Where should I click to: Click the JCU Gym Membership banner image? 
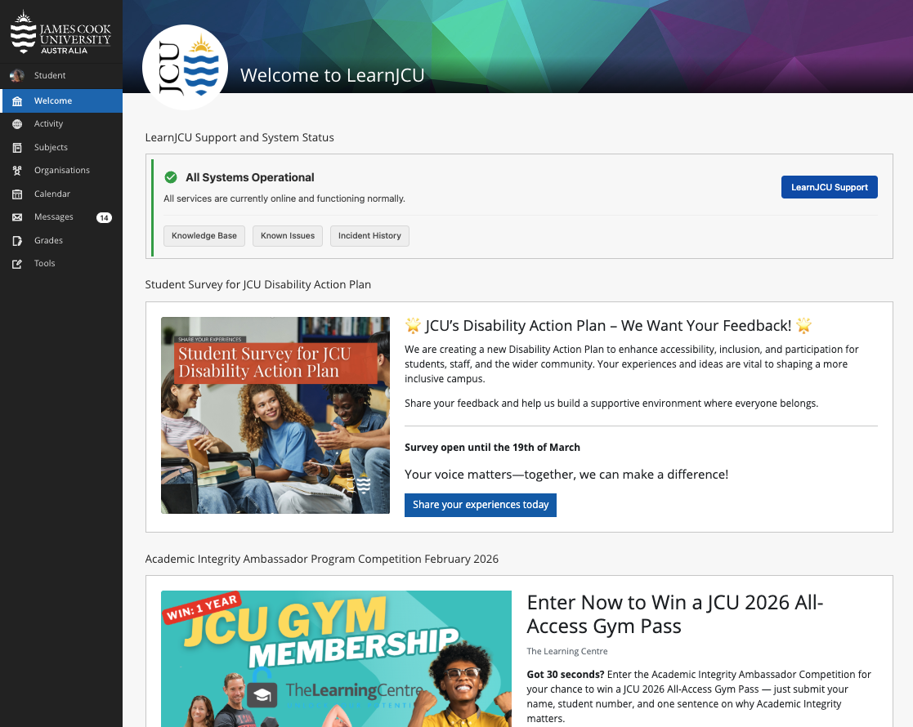click(x=337, y=658)
